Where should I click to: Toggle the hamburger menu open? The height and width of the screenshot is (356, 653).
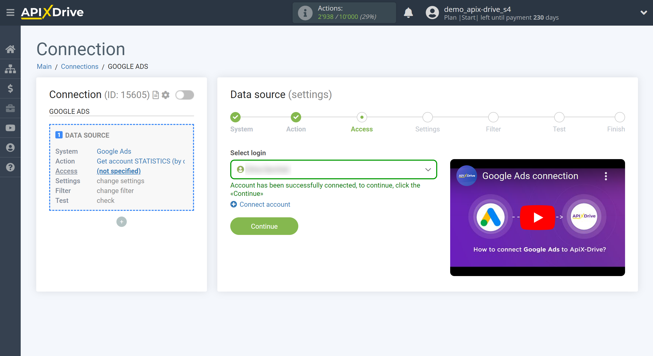10,12
